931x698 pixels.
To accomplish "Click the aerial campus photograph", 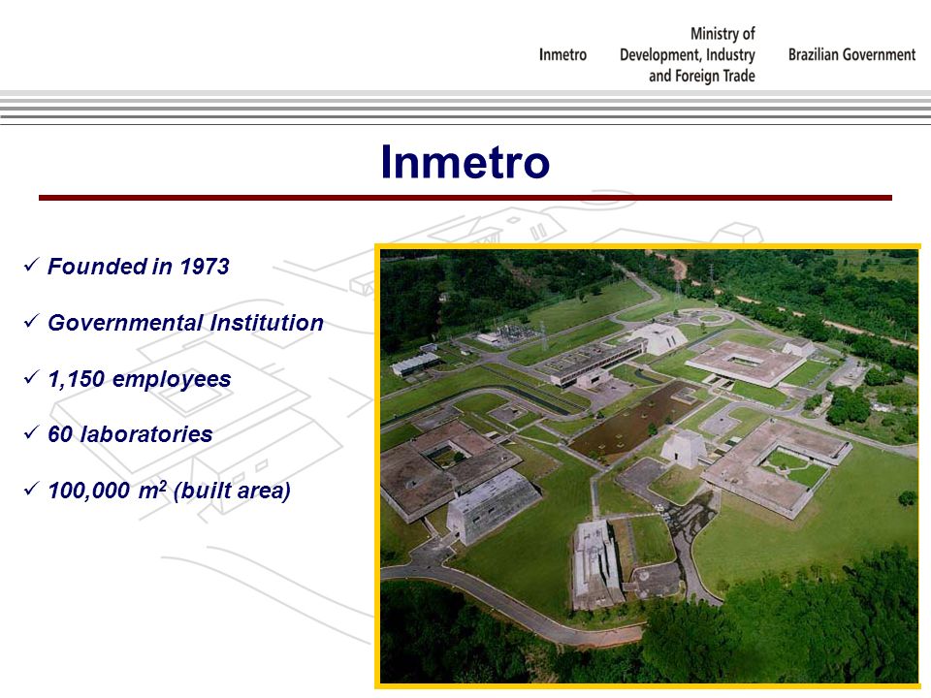I will tap(648, 466).
